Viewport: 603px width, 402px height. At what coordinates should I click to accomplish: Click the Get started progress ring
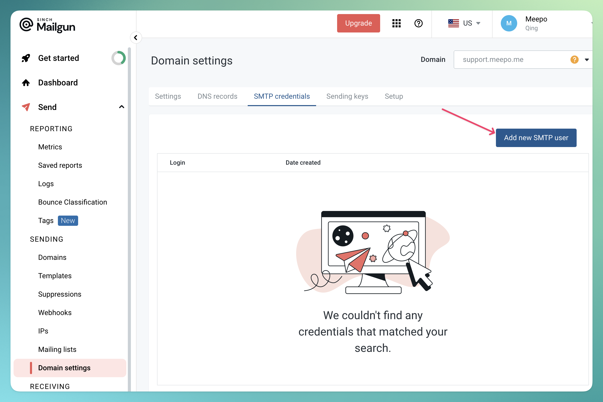[118, 58]
